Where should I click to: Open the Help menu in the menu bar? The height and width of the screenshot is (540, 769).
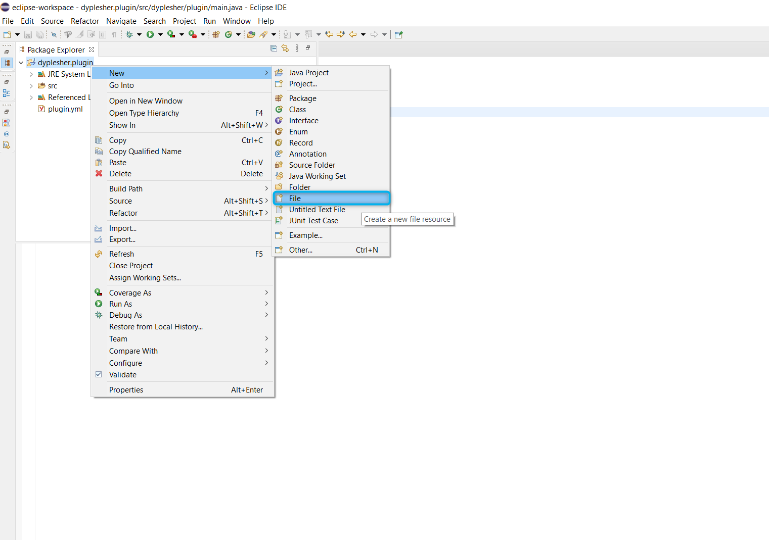pos(266,21)
